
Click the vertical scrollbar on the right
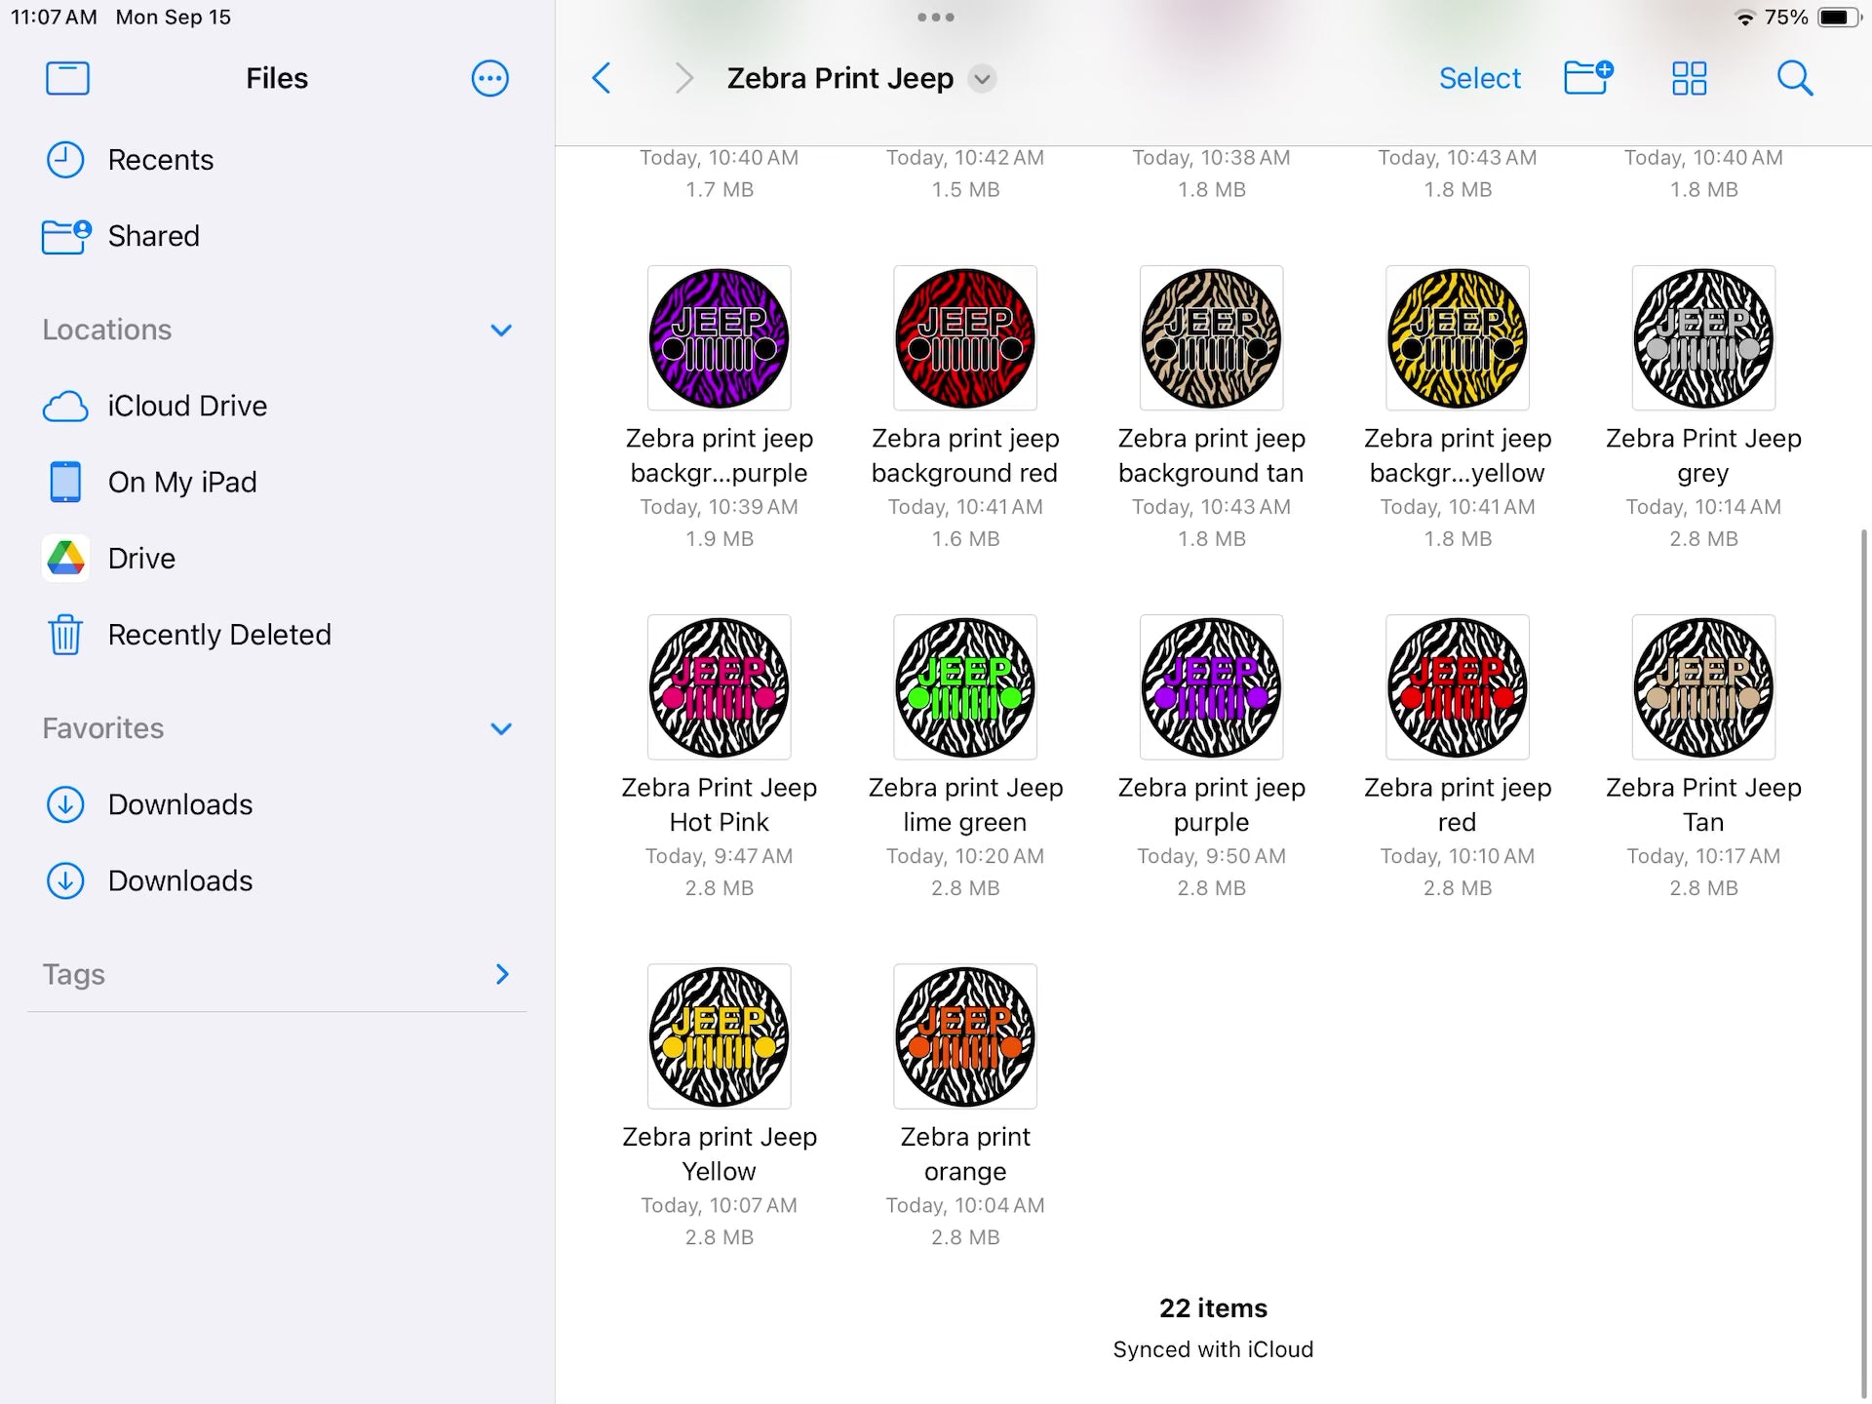pyautogui.click(x=1863, y=955)
